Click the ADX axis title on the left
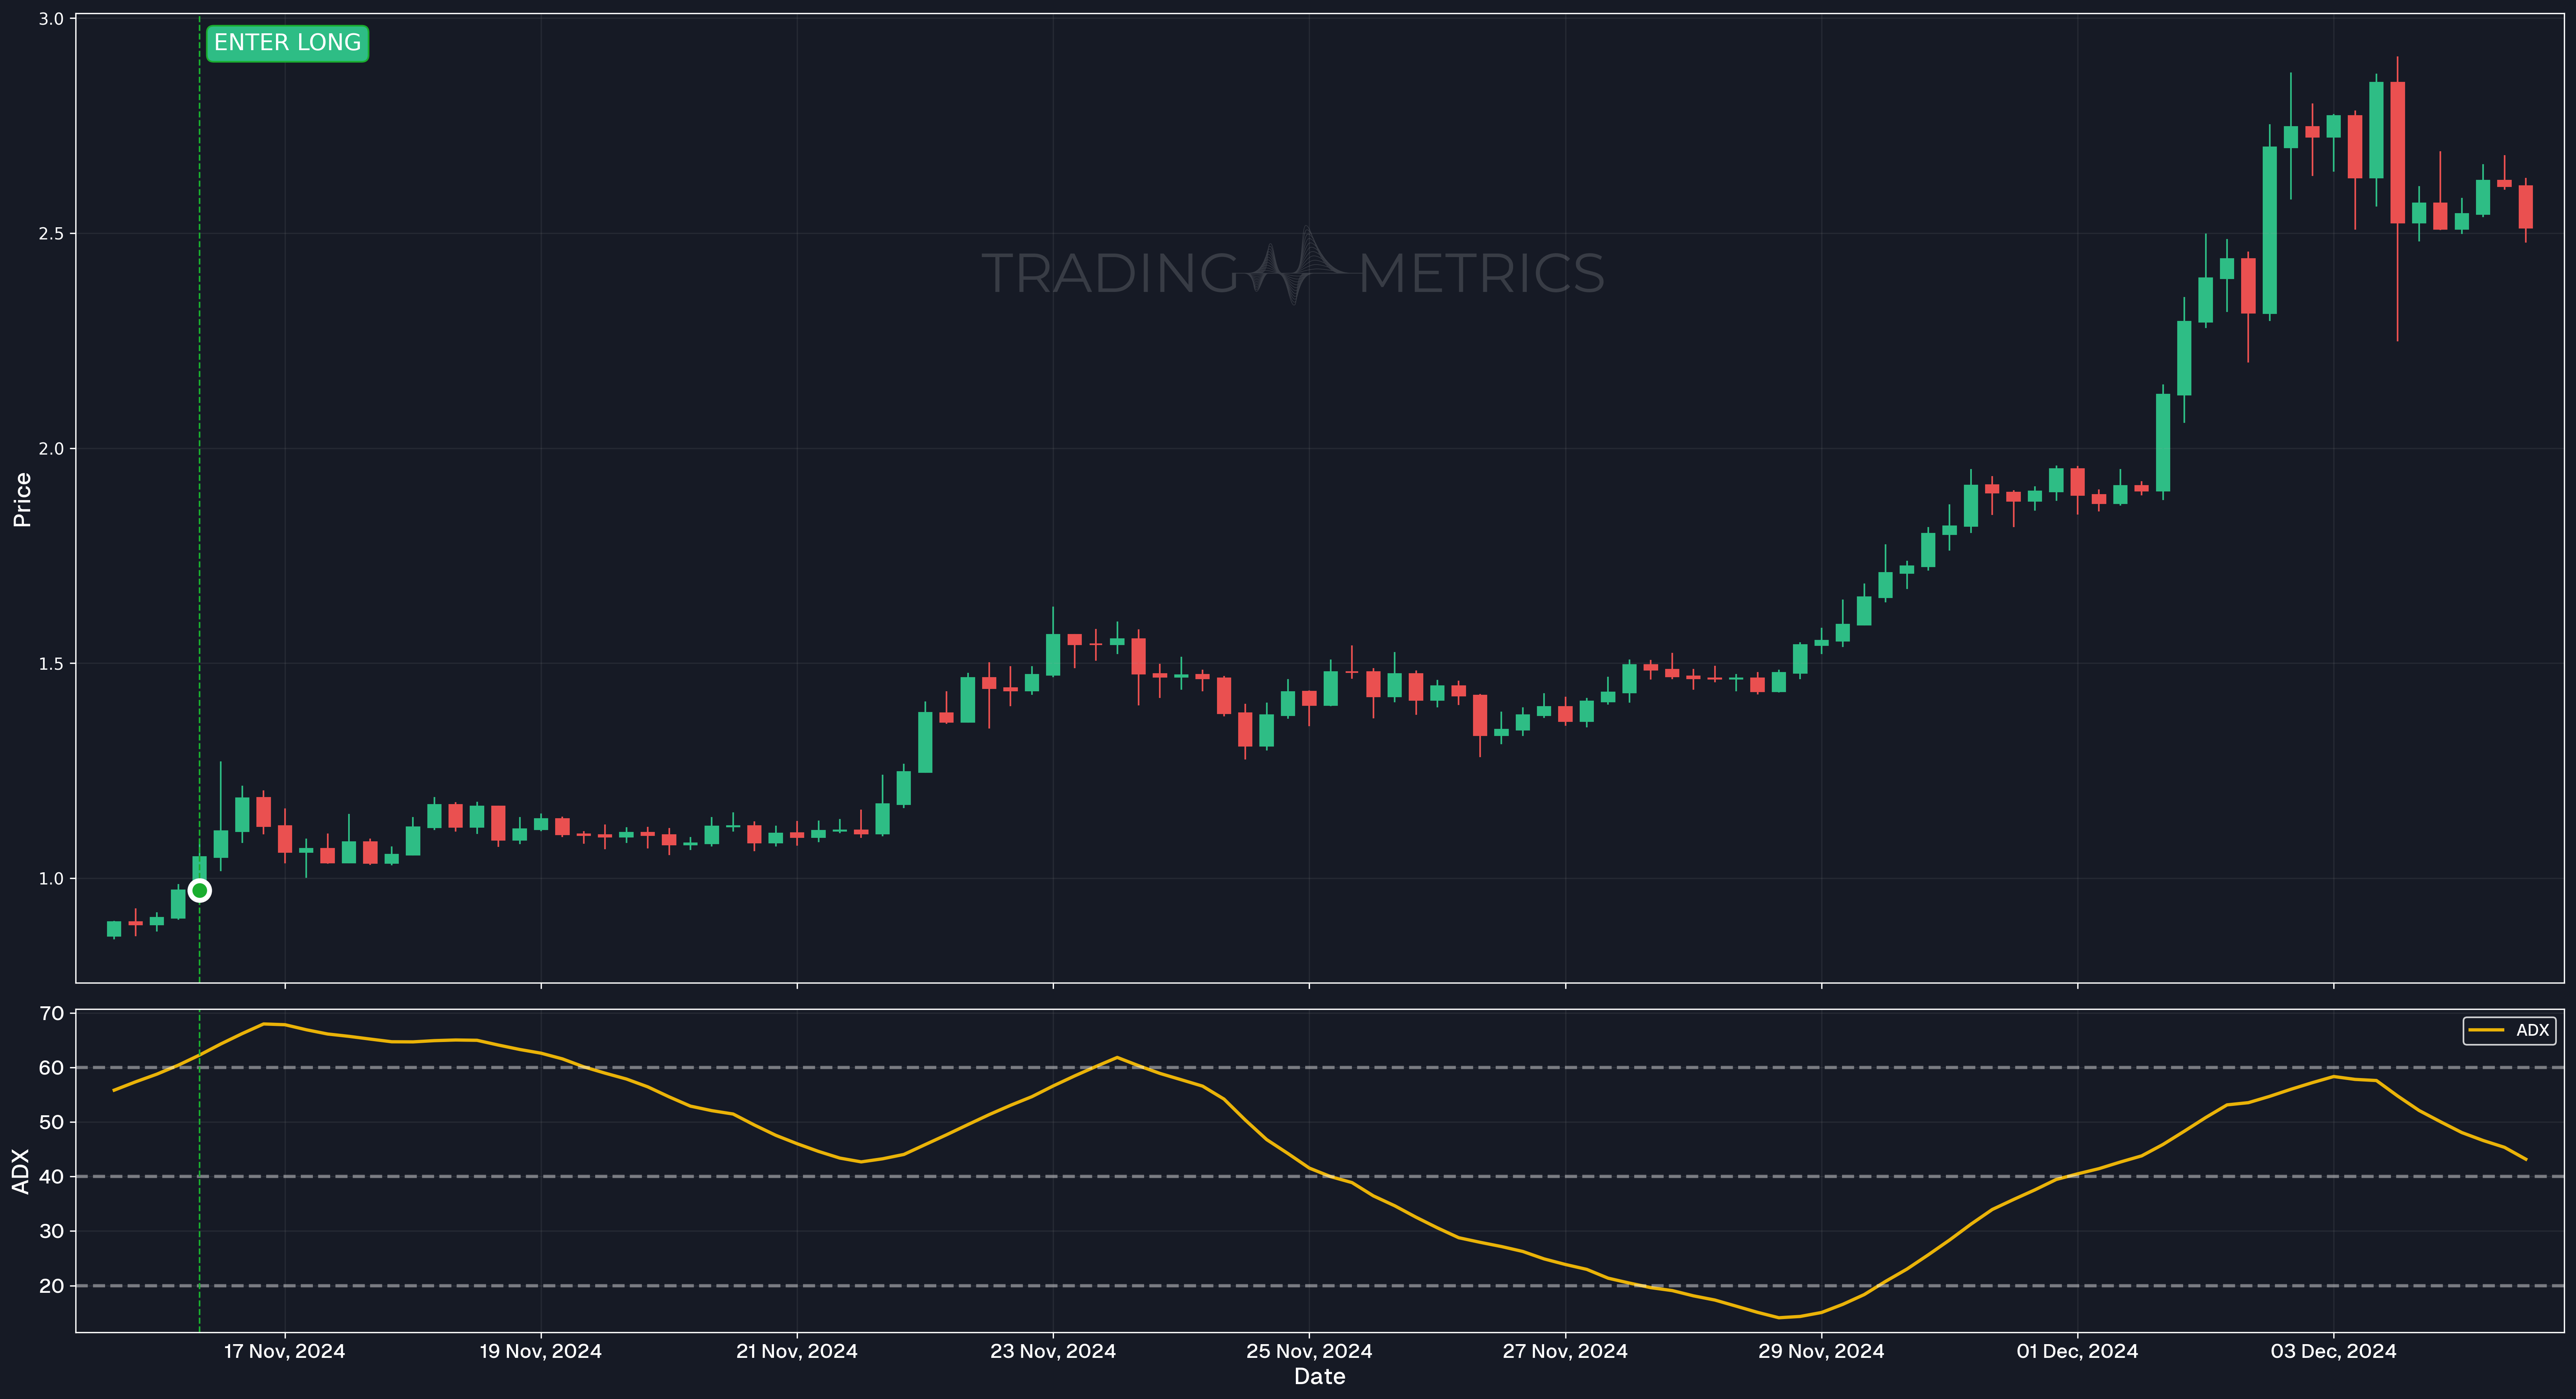 (20, 1171)
